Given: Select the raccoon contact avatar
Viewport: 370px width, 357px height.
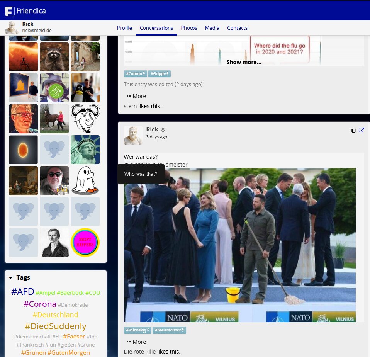Looking at the screenshot, I should click(x=54, y=57).
